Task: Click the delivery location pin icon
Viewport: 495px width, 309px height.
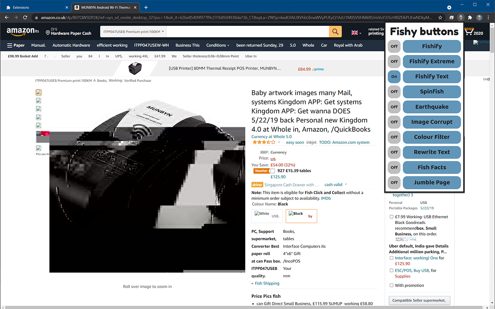Action: [48, 33]
